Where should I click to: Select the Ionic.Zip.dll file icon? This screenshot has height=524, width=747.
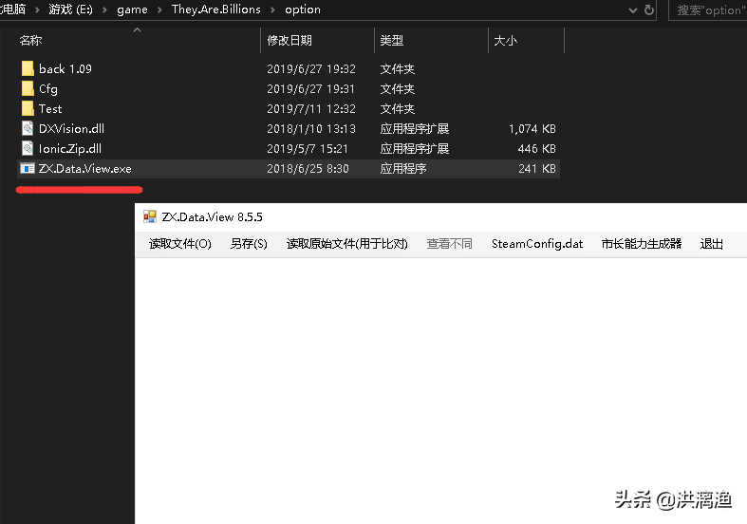tap(27, 148)
